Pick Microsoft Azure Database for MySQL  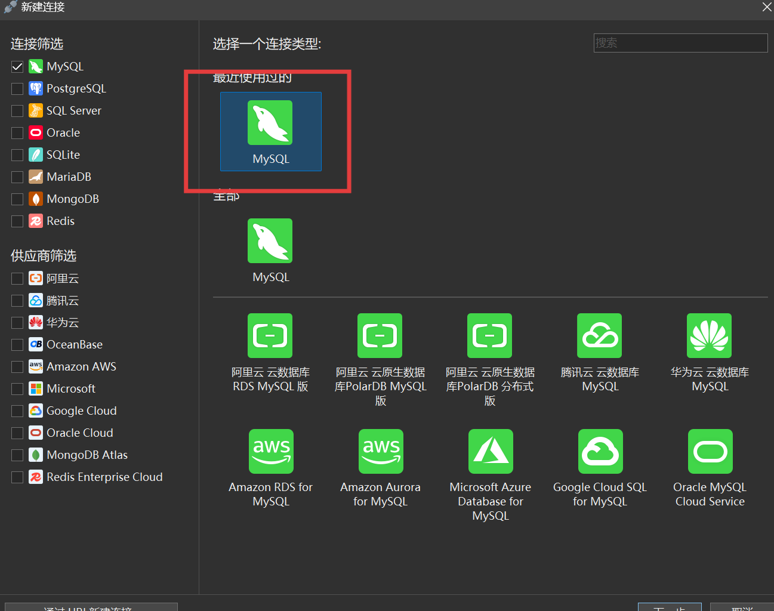pos(491,451)
